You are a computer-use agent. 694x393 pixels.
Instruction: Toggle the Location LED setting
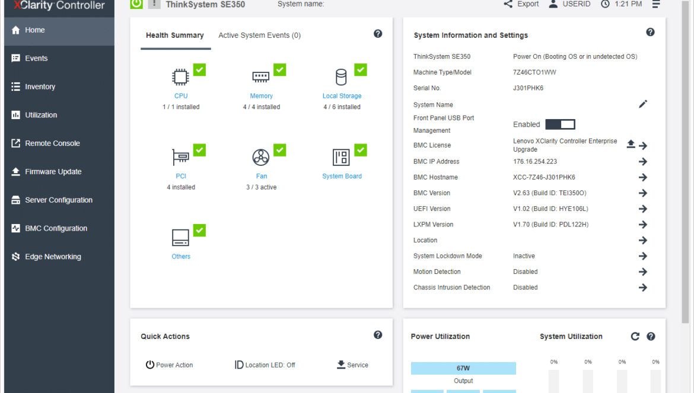coord(265,365)
